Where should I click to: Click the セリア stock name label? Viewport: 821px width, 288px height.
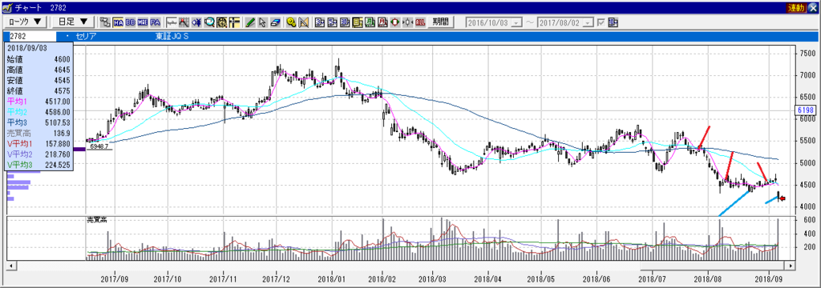click(x=87, y=37)
